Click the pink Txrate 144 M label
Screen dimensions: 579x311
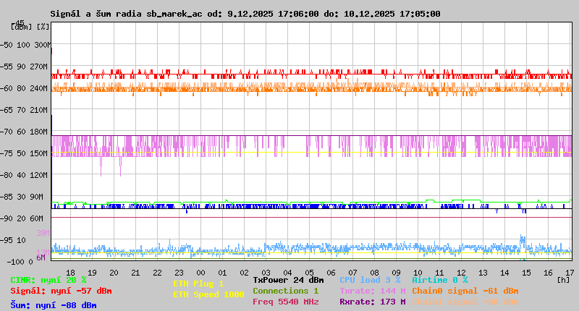[x=372, y=291]
